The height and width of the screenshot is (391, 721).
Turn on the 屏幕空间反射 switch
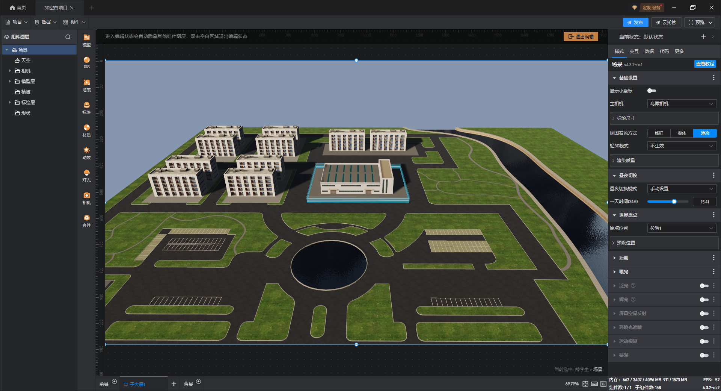704,314
